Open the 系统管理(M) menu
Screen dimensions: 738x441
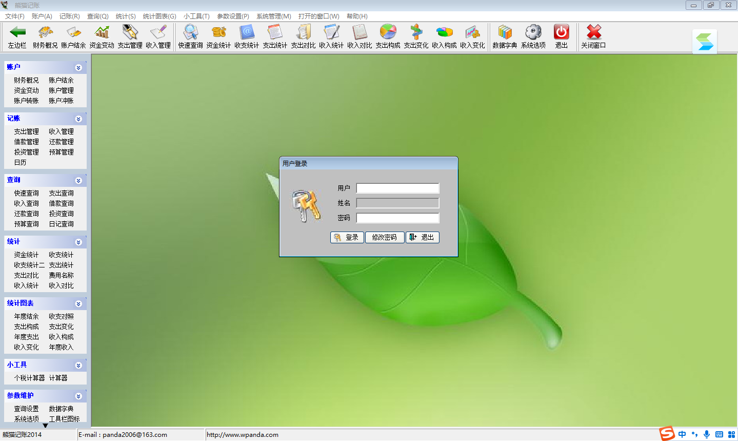(x=274, y=16)
